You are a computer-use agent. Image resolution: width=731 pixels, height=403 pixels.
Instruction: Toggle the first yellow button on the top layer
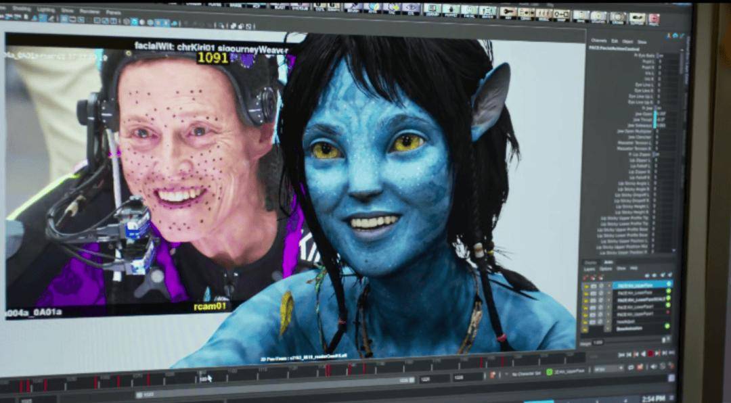point(586,285)
